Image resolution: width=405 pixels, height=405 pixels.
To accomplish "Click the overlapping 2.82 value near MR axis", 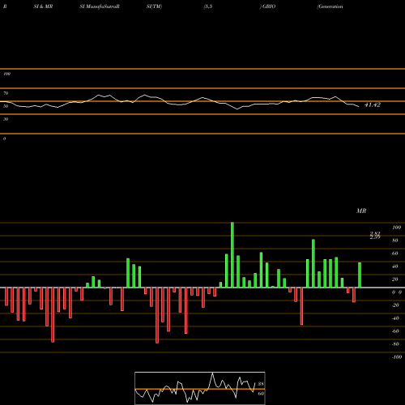I will point(375,233).
